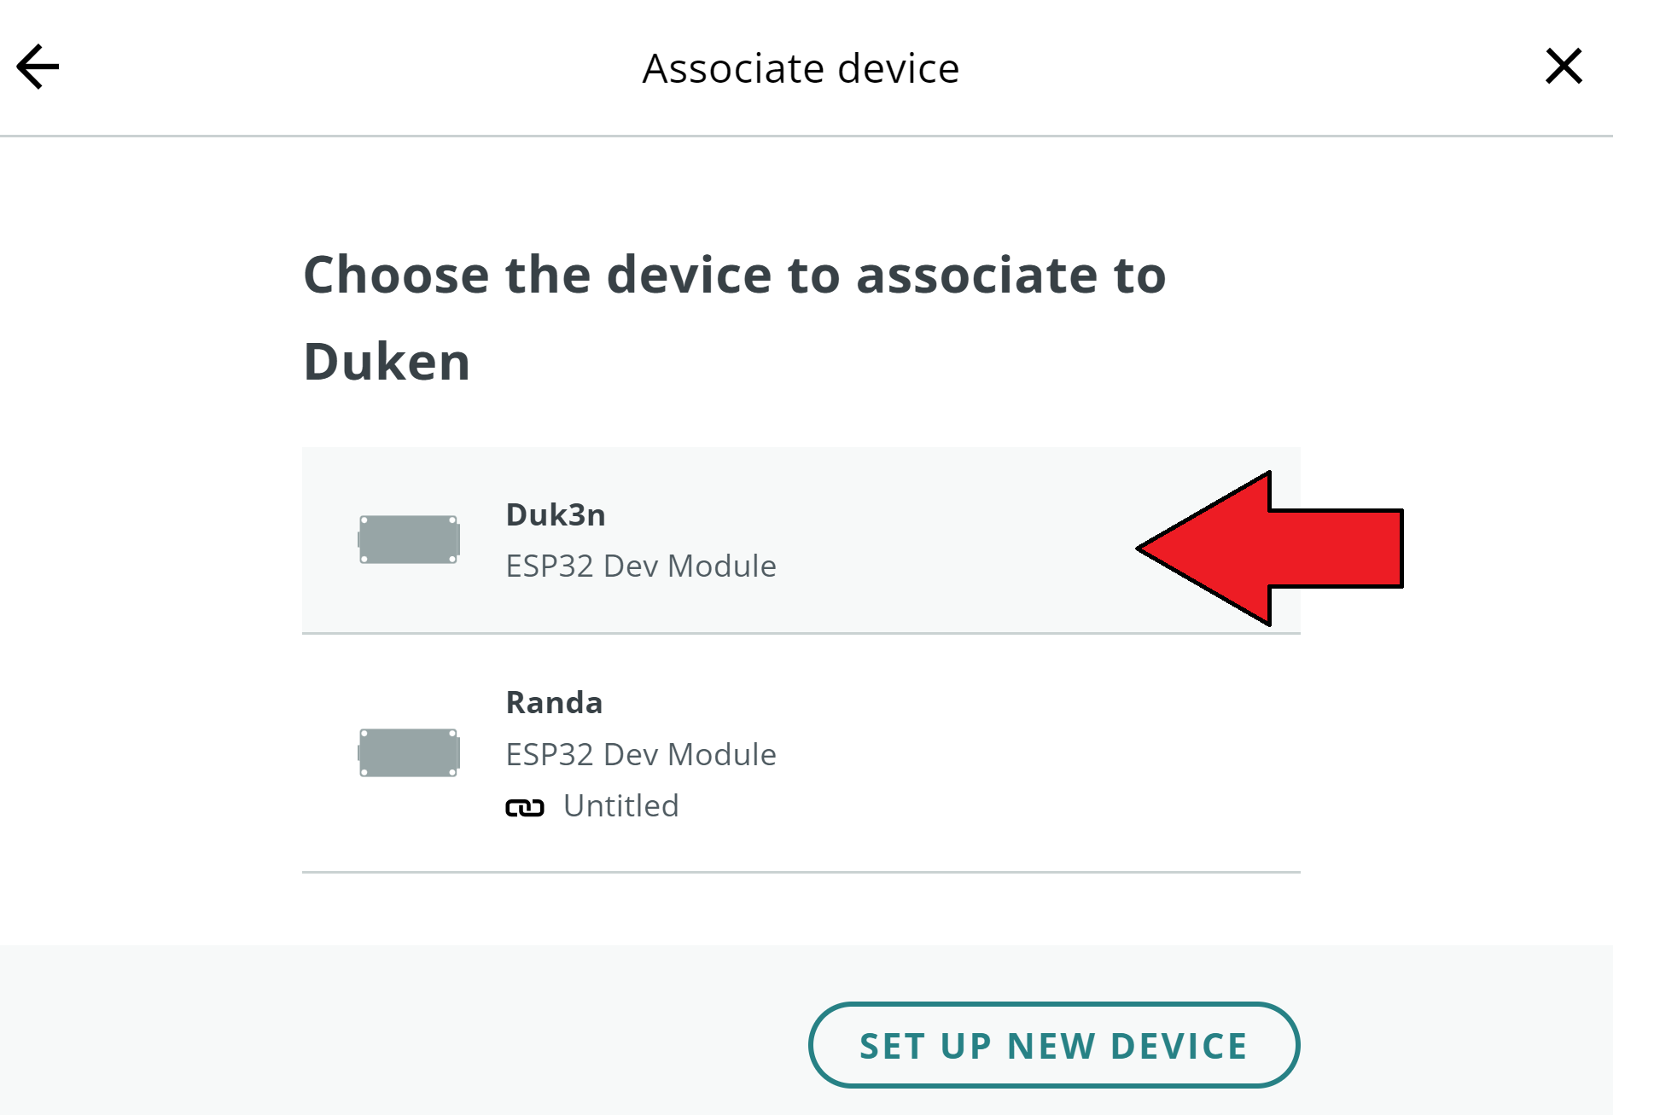Click ESP32 Dev Module under Randa
The height and width of the screenshot is (1115, 1660).
coord(641,754)
